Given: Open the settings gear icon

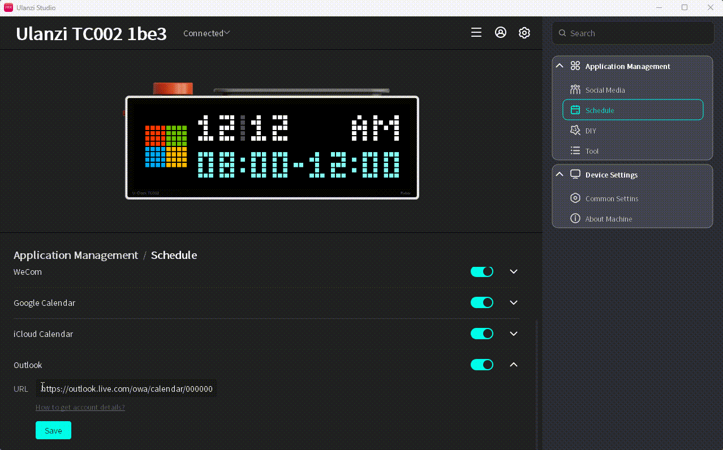Looking at the screenshot, I should 524,33.
